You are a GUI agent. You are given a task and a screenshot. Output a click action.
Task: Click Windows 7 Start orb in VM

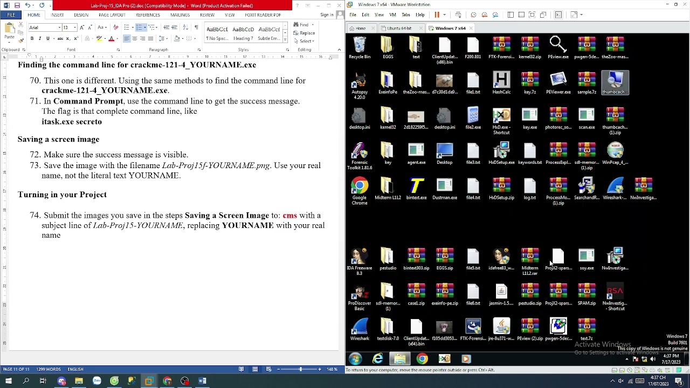coord(355,359)
